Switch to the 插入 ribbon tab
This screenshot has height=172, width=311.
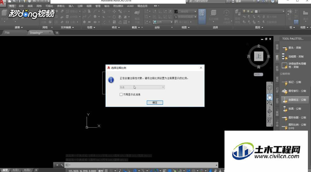[71, 6]
